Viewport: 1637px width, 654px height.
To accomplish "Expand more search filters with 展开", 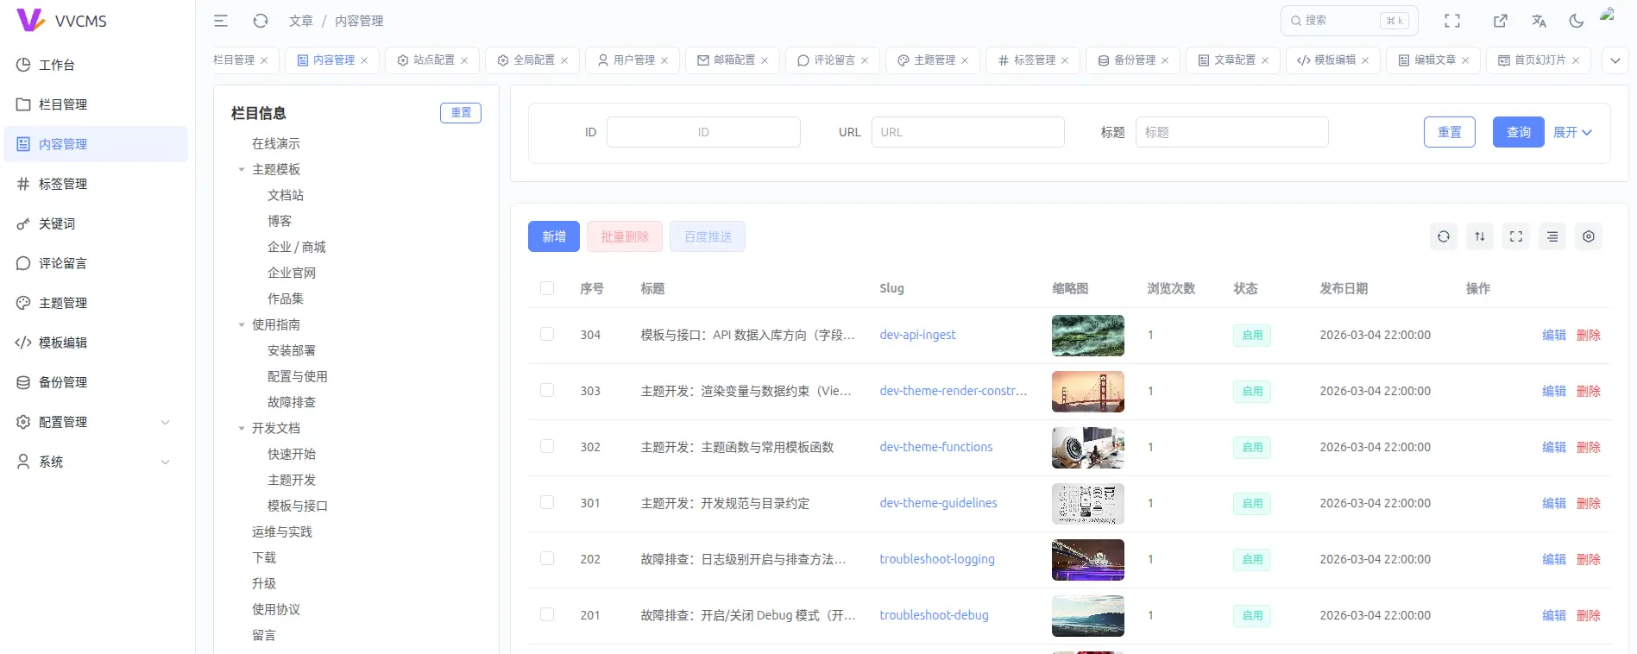I will point(1572,132).
